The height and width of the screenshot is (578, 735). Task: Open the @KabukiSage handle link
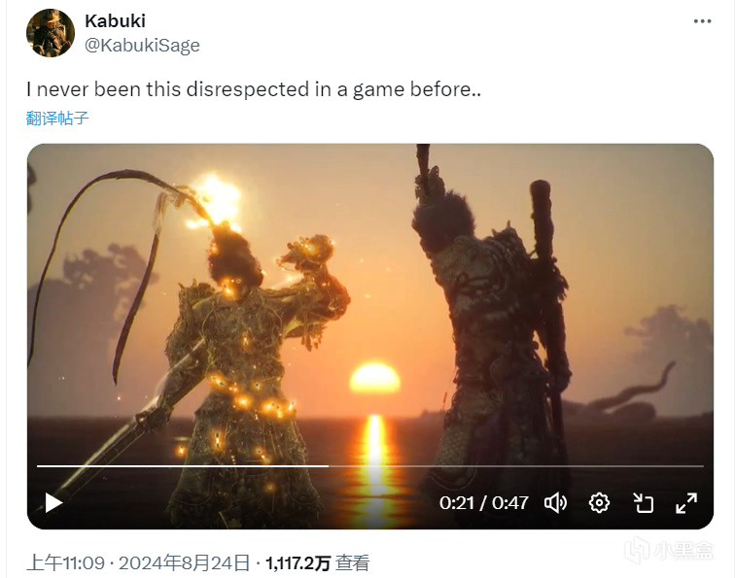pyautogui.click(x=142, y=45)
